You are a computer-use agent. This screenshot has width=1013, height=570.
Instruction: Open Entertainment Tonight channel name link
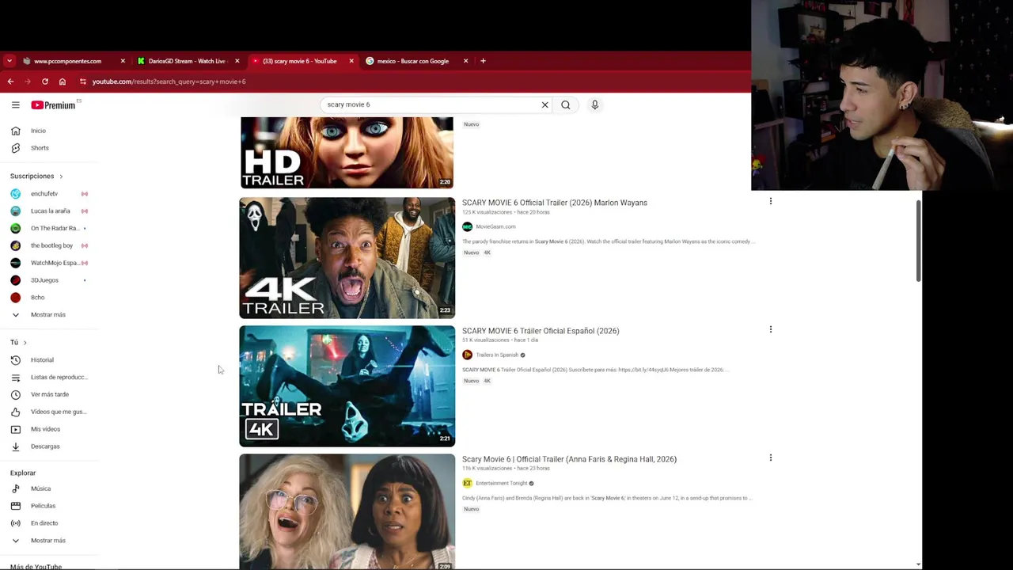coord(501,483)
